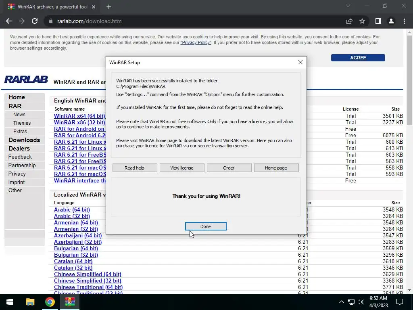Open the Chrome three-dot menu
The image size is (413, 310).
click(404, 21)
